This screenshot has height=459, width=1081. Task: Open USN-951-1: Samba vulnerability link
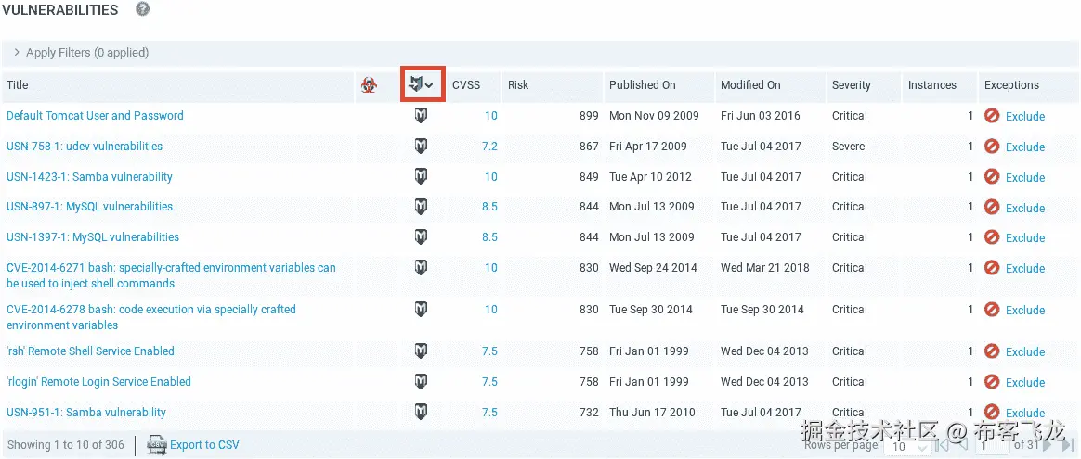pos(86,413)
